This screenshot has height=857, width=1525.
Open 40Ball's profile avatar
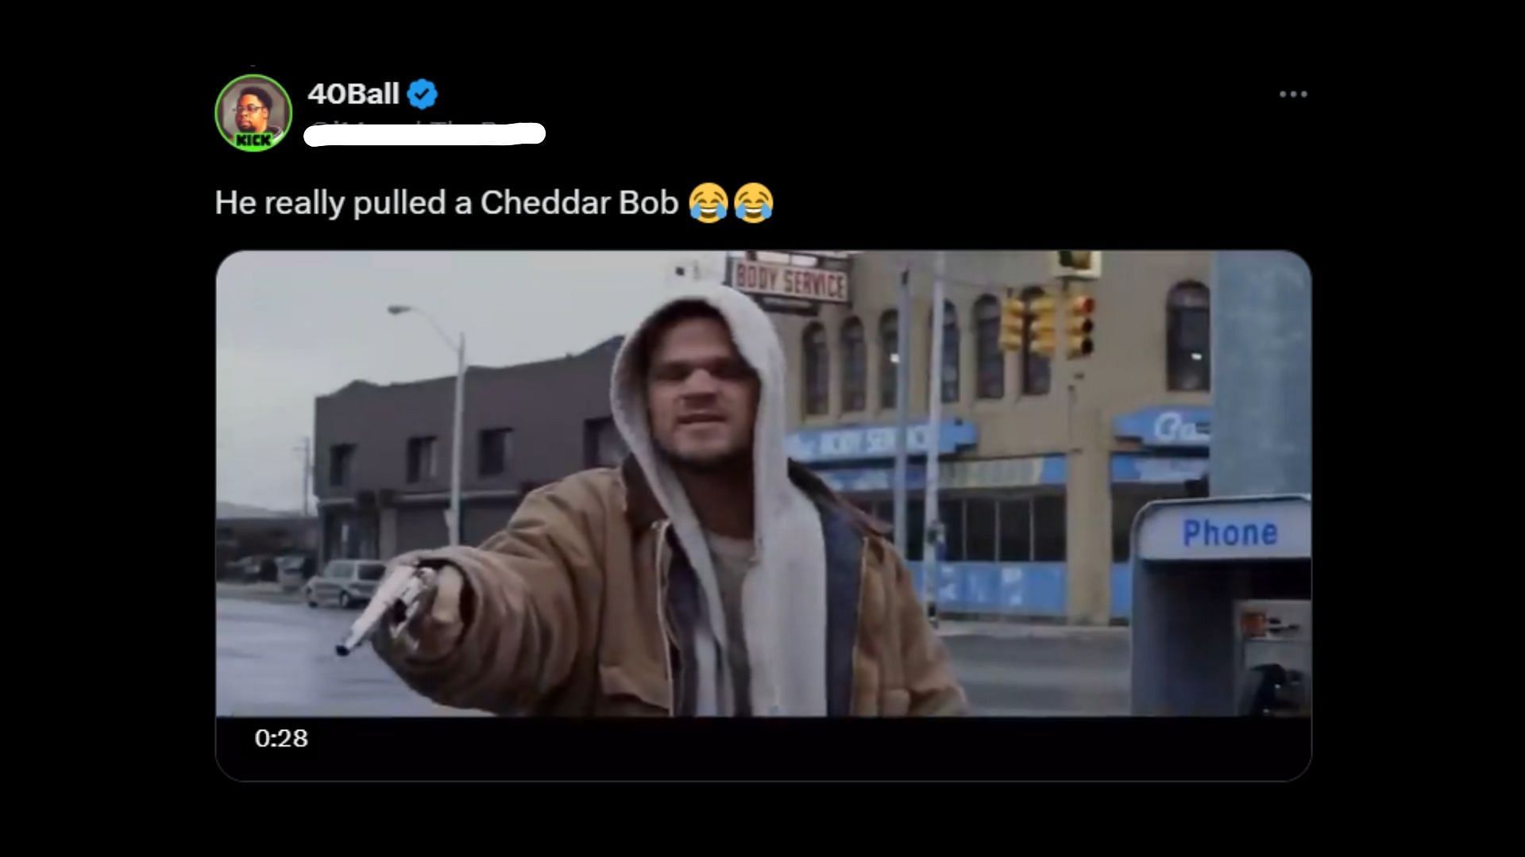[253, 113]
